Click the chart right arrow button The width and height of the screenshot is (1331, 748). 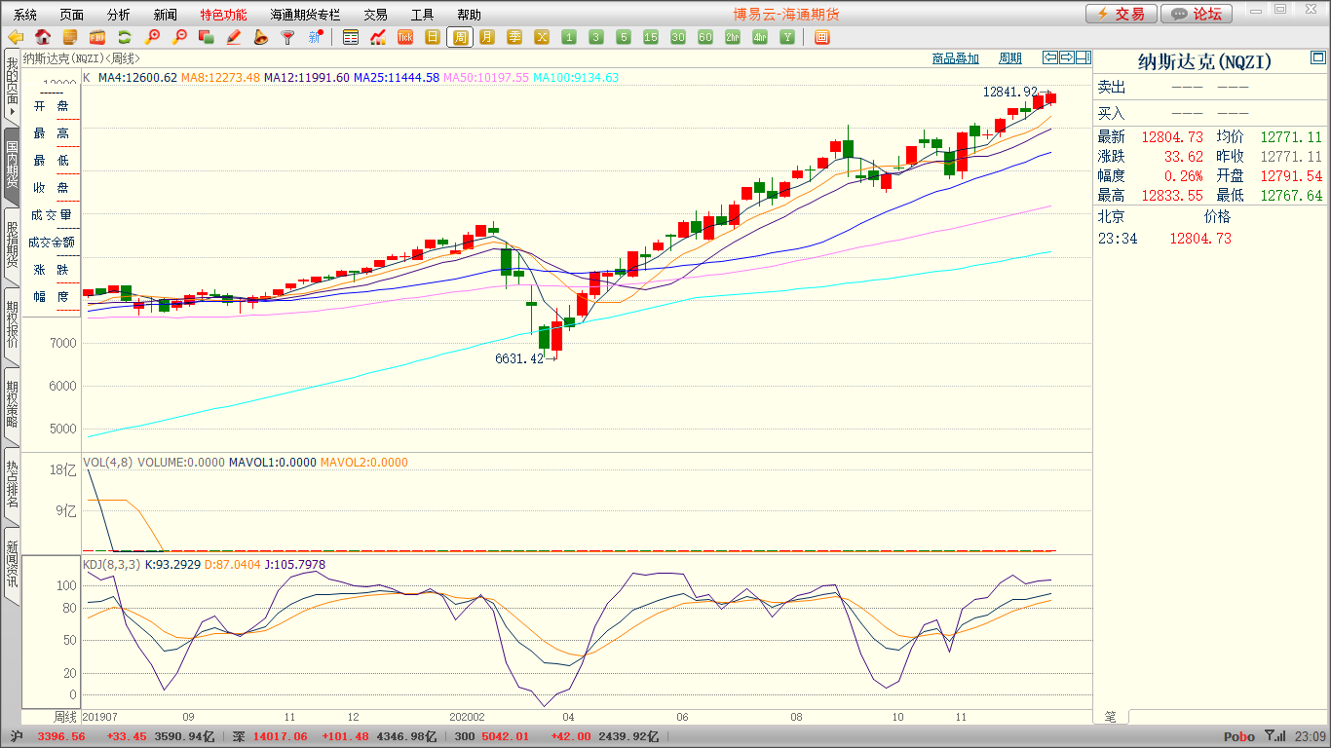click(x=1067, y=57)
